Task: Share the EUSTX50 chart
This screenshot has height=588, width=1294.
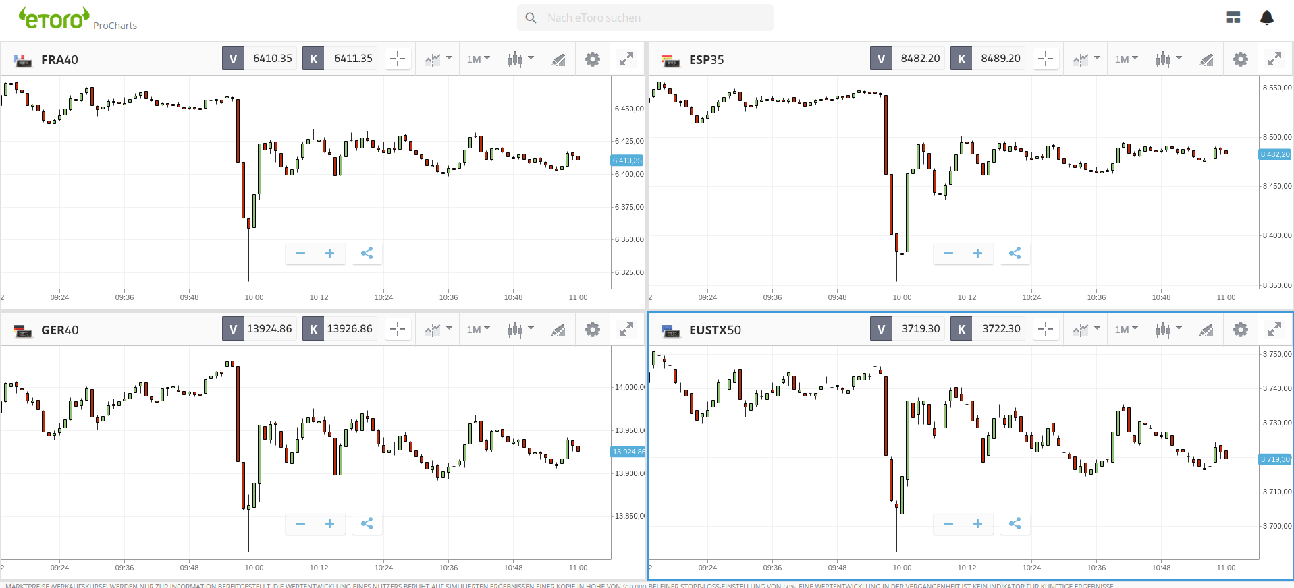Action: coord(1015,523)
